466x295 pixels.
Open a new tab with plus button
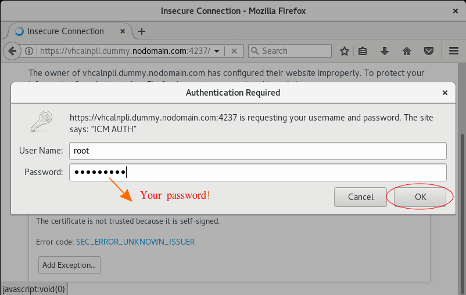pyautogui.click(x=142, y=31)
